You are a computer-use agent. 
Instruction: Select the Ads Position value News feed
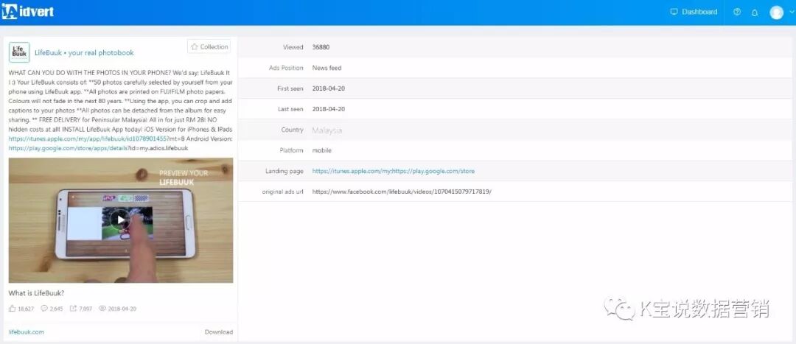[x=327, y=68]
